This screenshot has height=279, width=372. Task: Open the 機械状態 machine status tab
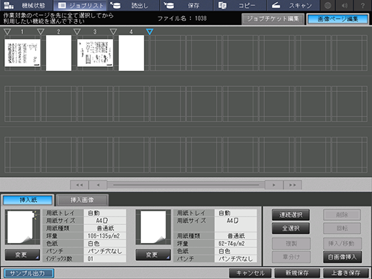click(27, 5)
